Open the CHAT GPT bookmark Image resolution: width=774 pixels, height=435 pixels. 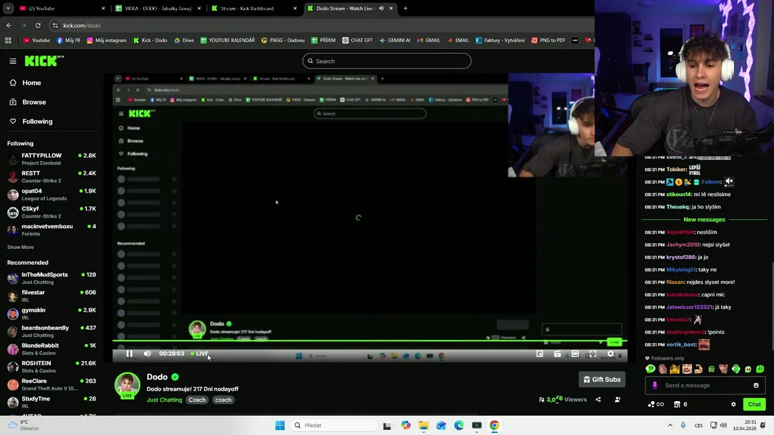click(357, 40)
